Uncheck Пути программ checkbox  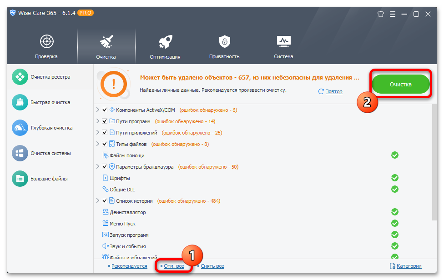[105, 121]
